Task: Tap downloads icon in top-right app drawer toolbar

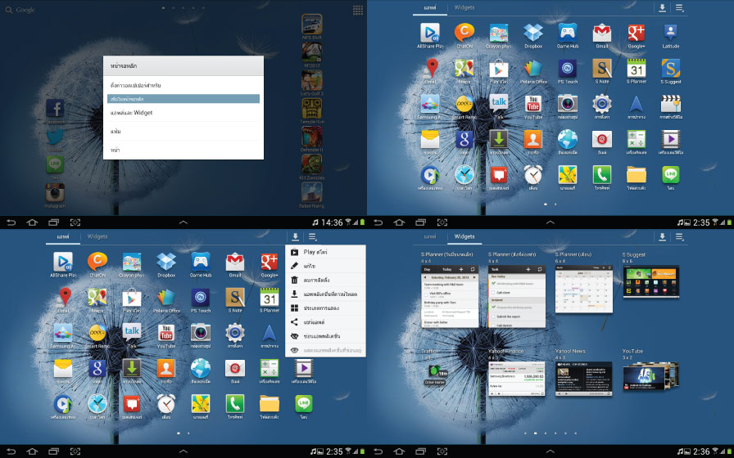Action: pos(662,7)
